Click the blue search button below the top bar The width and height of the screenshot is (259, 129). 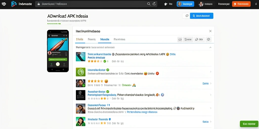(x=202, y=16)
